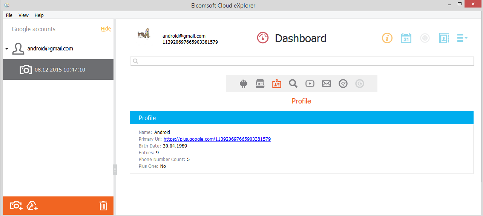
Task: Click the android@gmail.com text in the header
Action: [184, 36]
